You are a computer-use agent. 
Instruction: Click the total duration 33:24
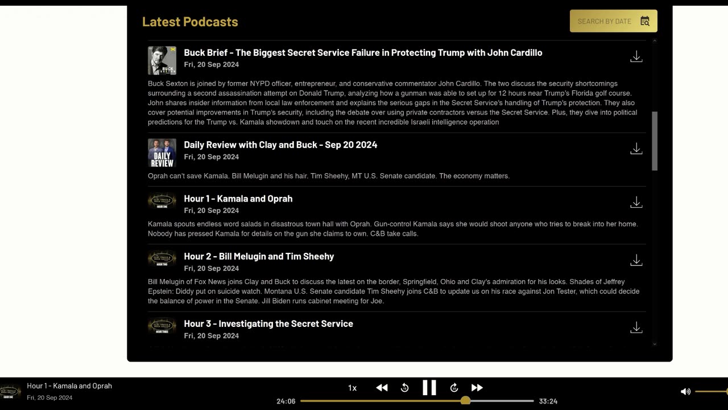[548, 401]
